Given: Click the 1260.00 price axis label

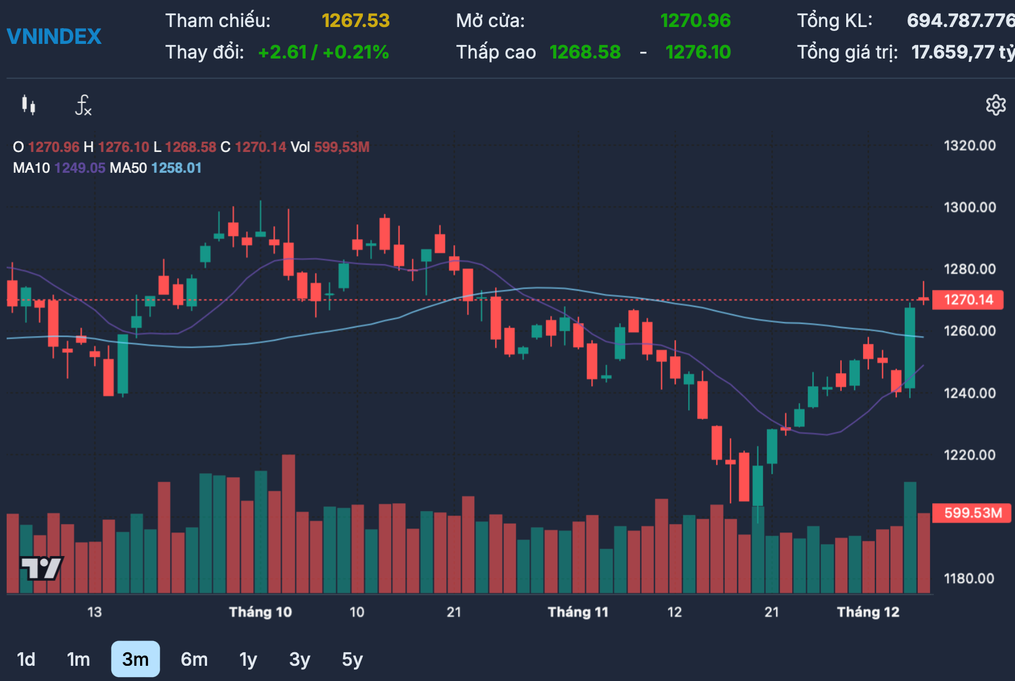Looking at the screenshot, I should pos(969,331).
